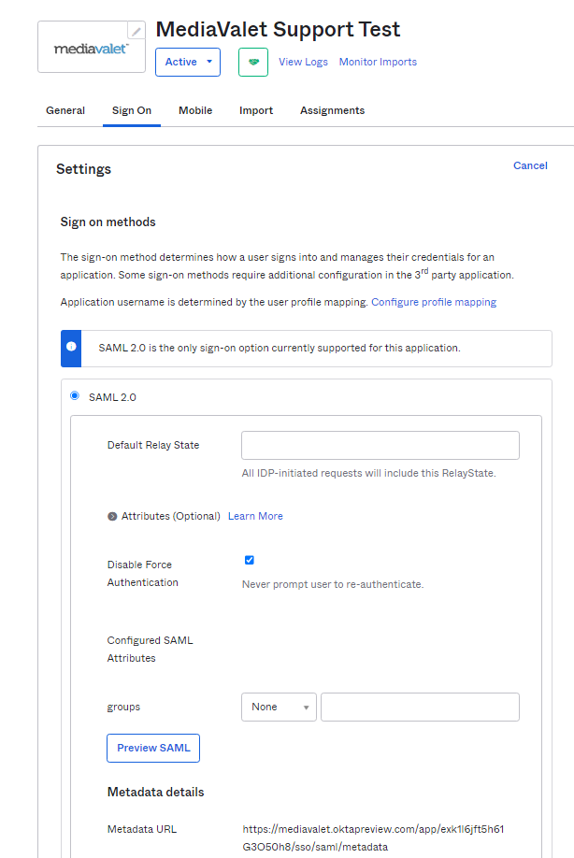This screenshot has width=574, height=858.
Task: Click the 'Configured SAML Attributes' label
Action: pos(150,649)
